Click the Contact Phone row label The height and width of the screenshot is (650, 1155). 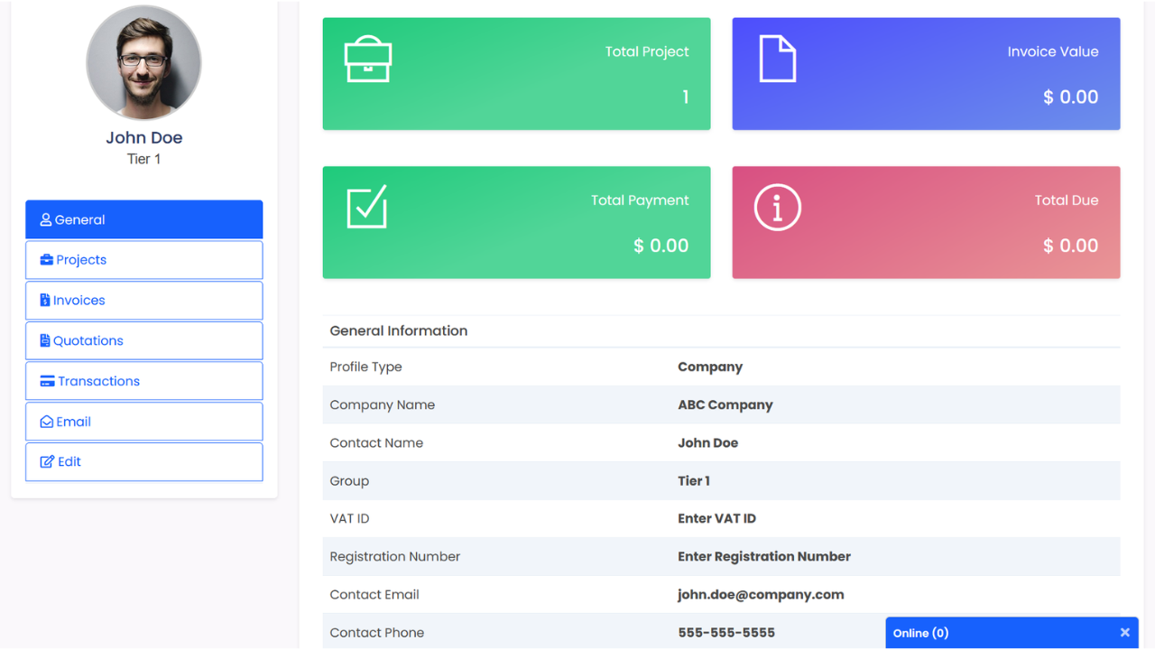(377, 633)
